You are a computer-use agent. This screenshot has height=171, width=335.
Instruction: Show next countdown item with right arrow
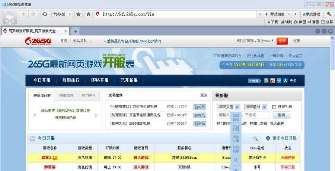click(96, 115)
